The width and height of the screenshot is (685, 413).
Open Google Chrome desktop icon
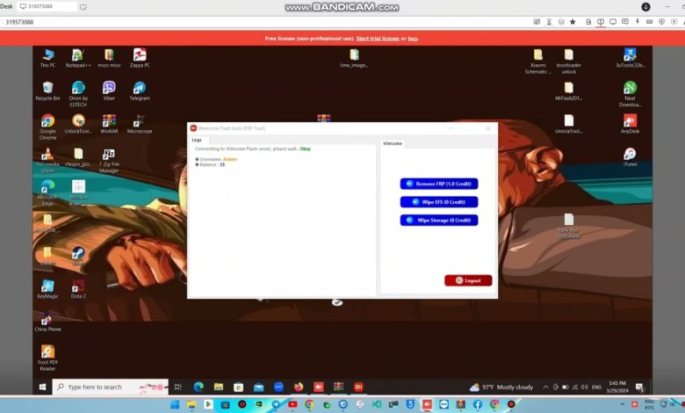point(47,127)
